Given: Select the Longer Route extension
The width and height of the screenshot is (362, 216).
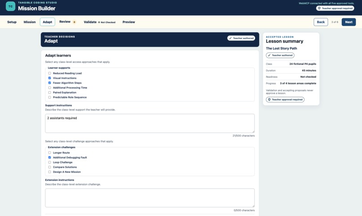Looking at the screenshot, I should click(x=50, y=153).
